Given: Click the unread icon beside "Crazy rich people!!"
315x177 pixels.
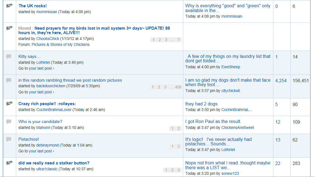Looking at the screenshot, I should coord(10,103).
